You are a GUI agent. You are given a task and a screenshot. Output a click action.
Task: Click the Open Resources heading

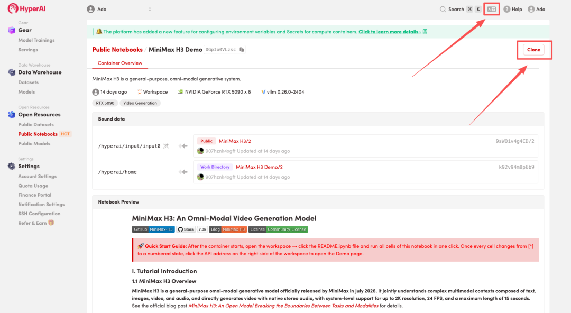(x=39, y=114)
